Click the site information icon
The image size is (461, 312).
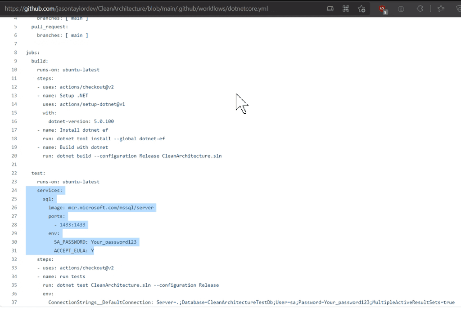pos(401,9)
